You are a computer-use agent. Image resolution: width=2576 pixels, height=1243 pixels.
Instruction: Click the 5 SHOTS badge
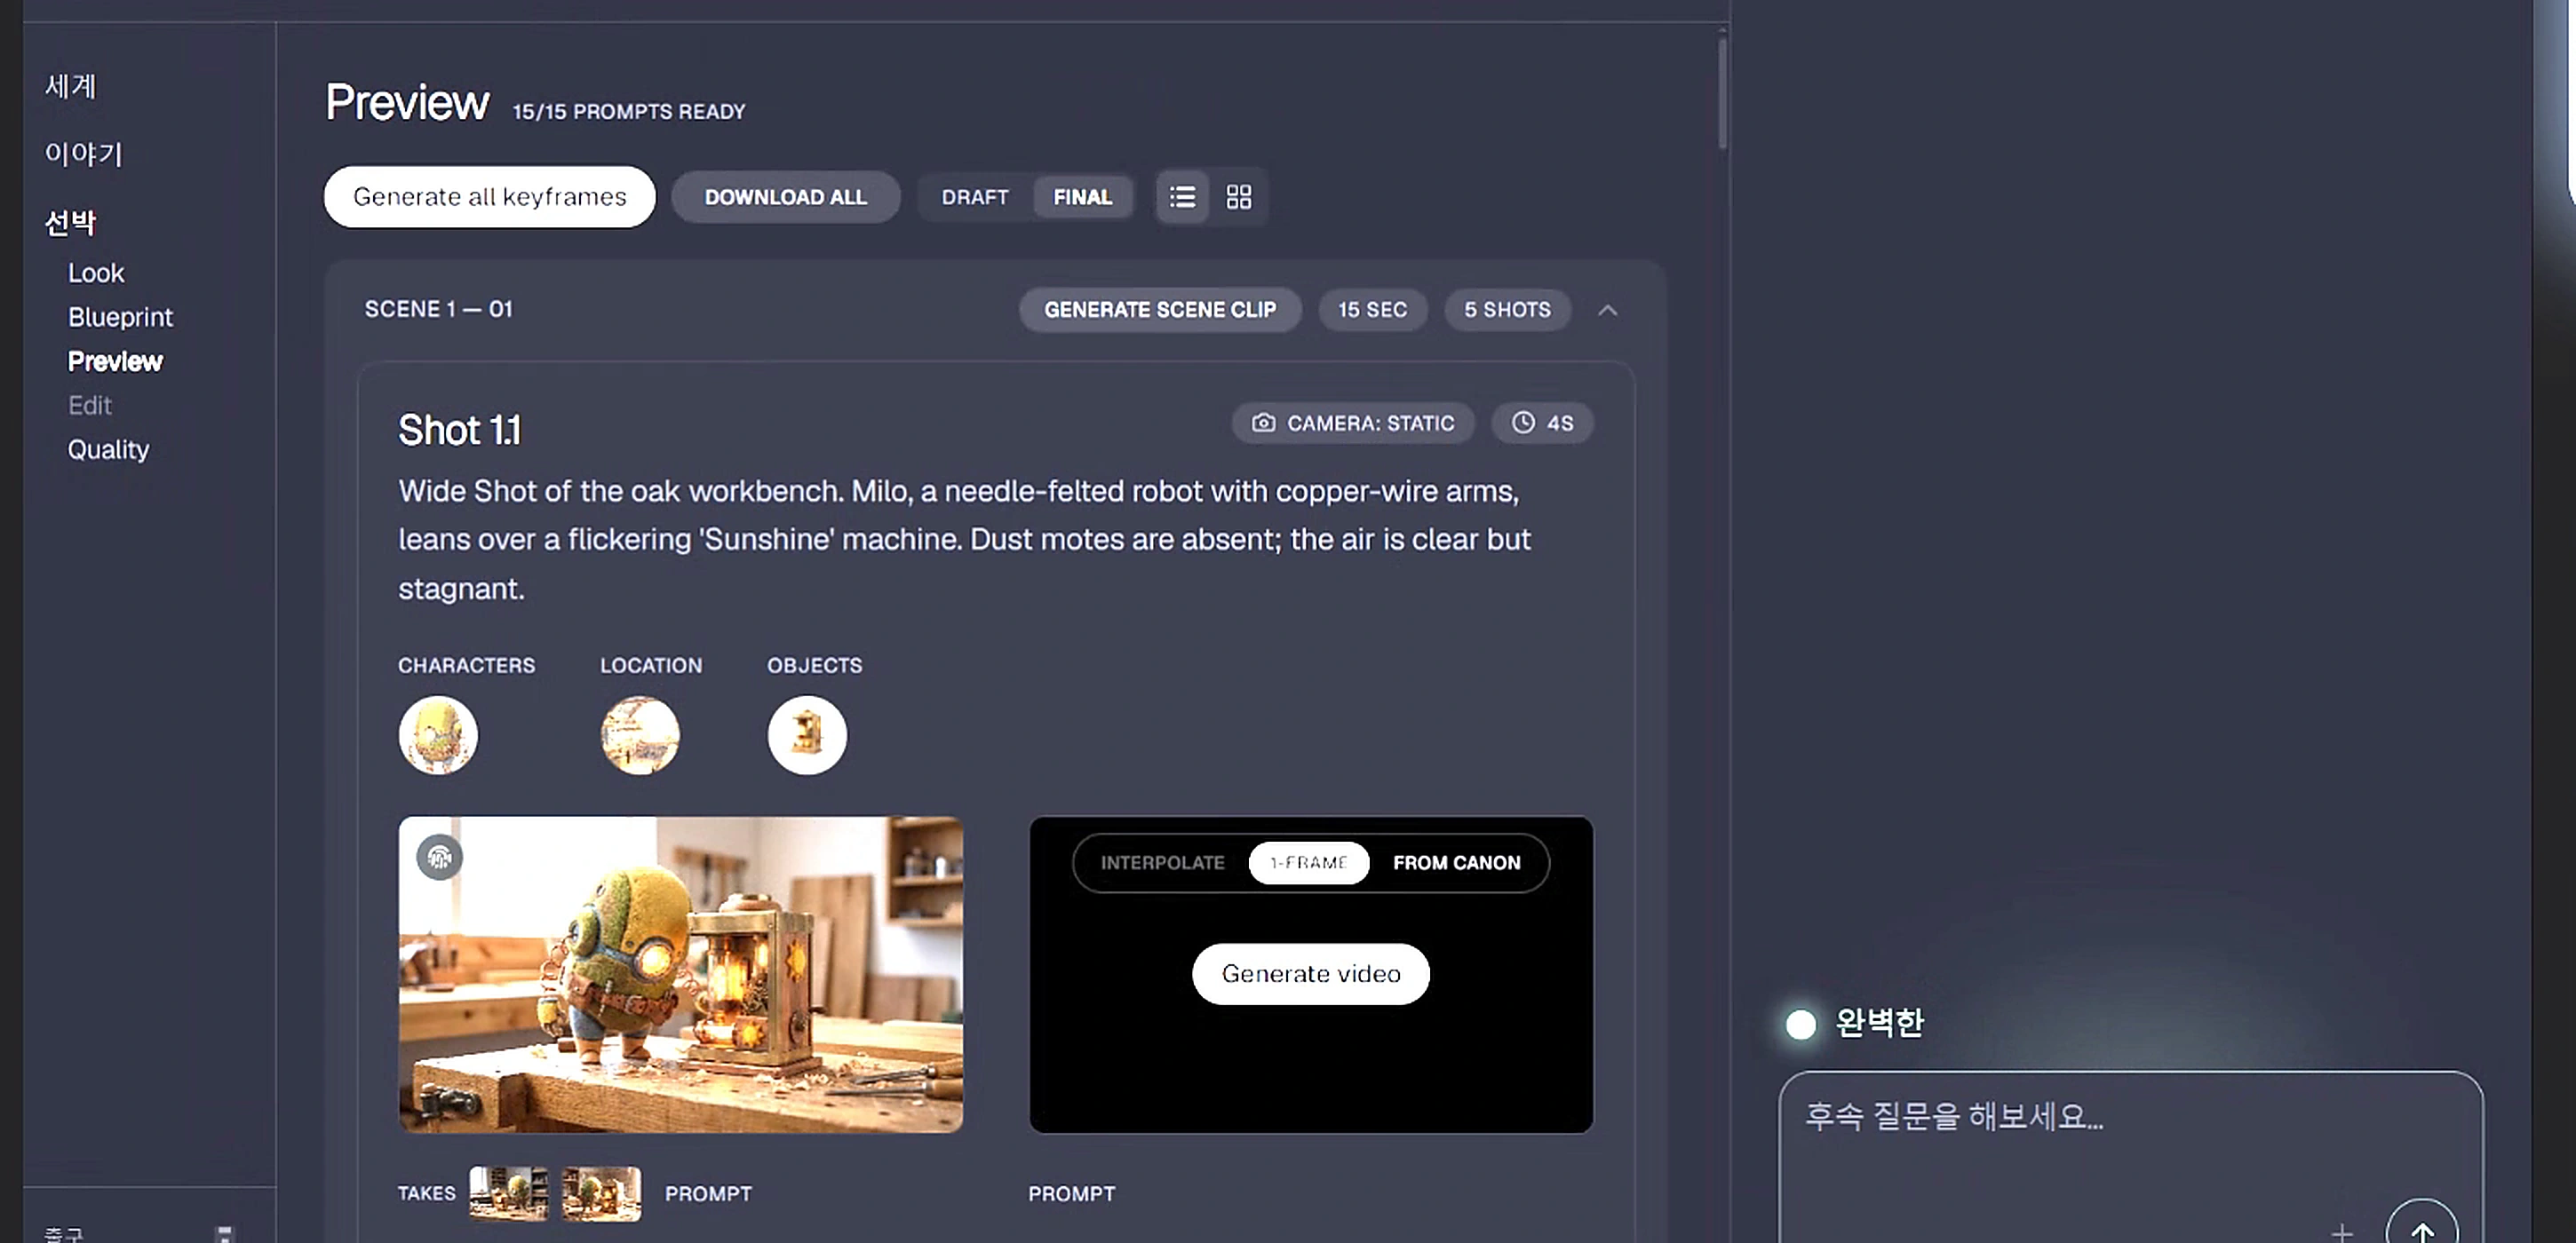[x=1507, y=310]
